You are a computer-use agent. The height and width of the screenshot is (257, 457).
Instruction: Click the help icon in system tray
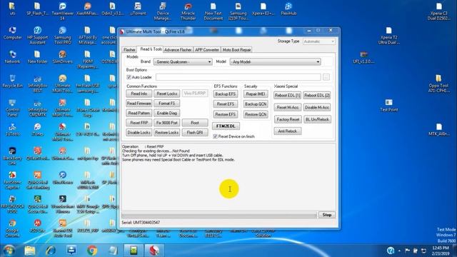pos(391,251)
